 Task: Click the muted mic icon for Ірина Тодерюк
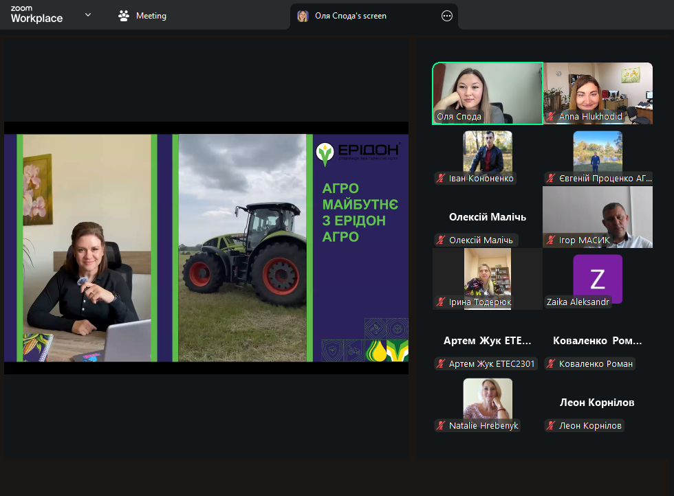tap(441, 302)
